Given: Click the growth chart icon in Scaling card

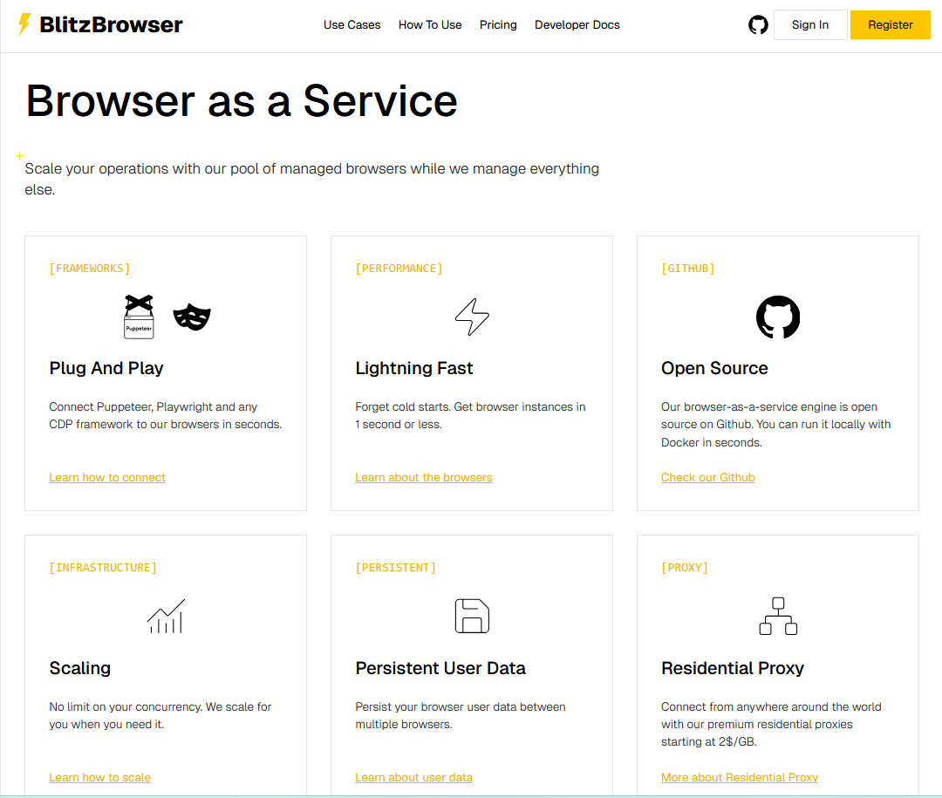Looking at the screenshot, I should pos(166,616).
